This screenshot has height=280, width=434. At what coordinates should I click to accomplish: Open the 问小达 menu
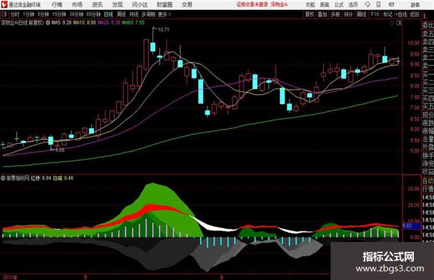point(140,5)
